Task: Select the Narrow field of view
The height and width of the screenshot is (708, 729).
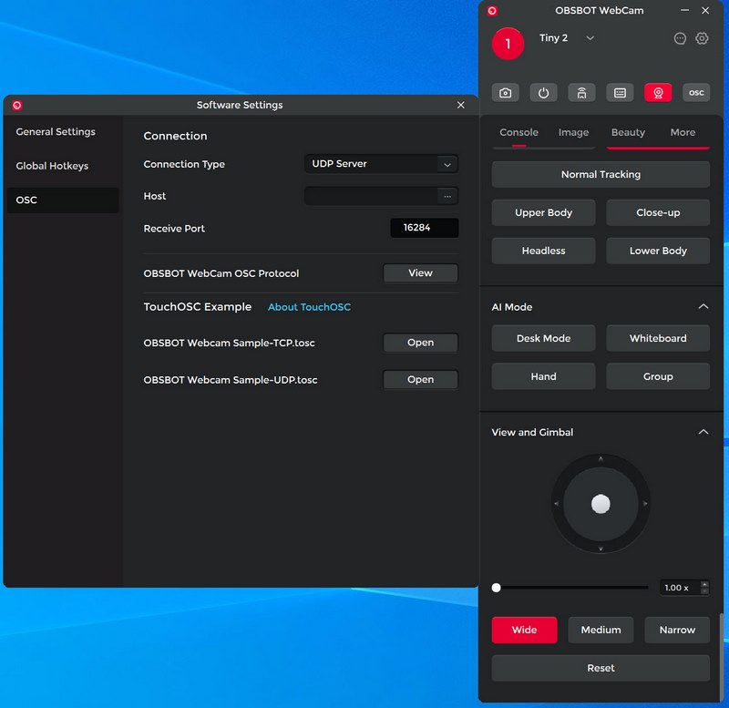Action: [x=677, y=630]
